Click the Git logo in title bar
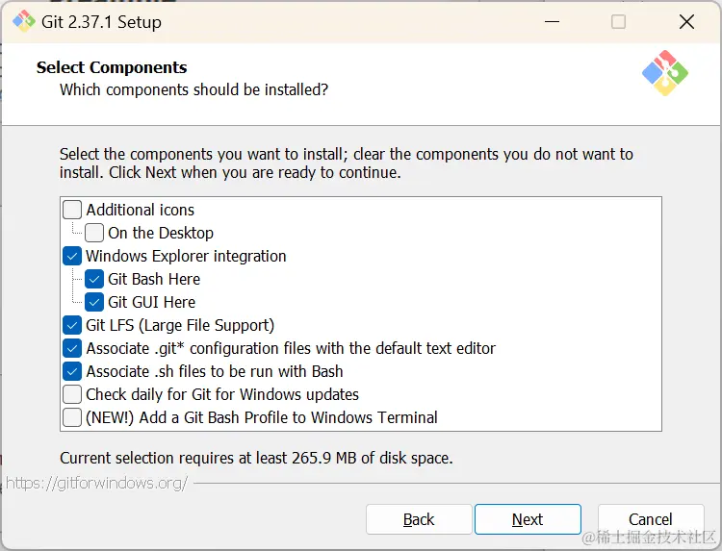Screen dimensions: 722x551 [23, 21]
